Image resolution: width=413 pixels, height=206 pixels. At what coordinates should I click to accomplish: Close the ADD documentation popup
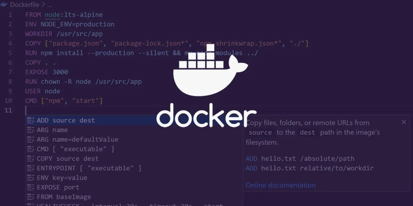(x=404, y=122)
